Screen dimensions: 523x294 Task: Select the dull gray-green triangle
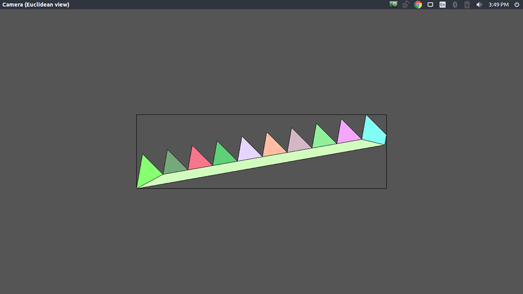point(173,164)
